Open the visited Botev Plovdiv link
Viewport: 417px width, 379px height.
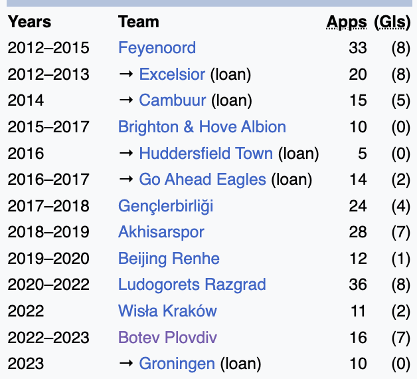point(167,338)
